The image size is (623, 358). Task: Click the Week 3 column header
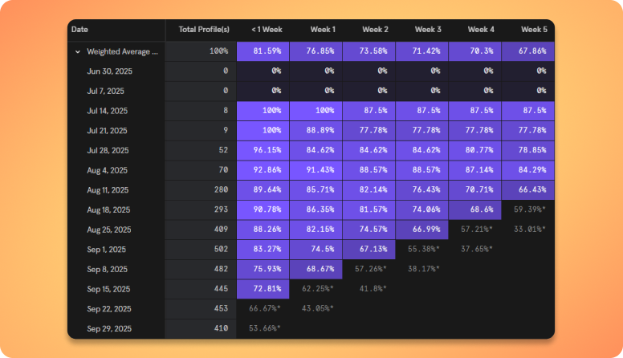[x=428, y=30]
